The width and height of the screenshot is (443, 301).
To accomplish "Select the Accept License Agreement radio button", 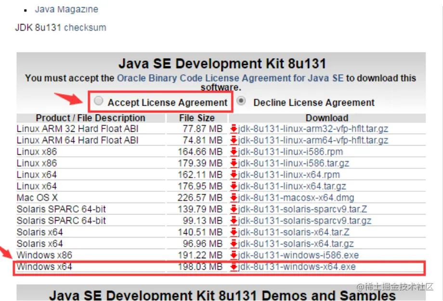I will tap(98, 100).
